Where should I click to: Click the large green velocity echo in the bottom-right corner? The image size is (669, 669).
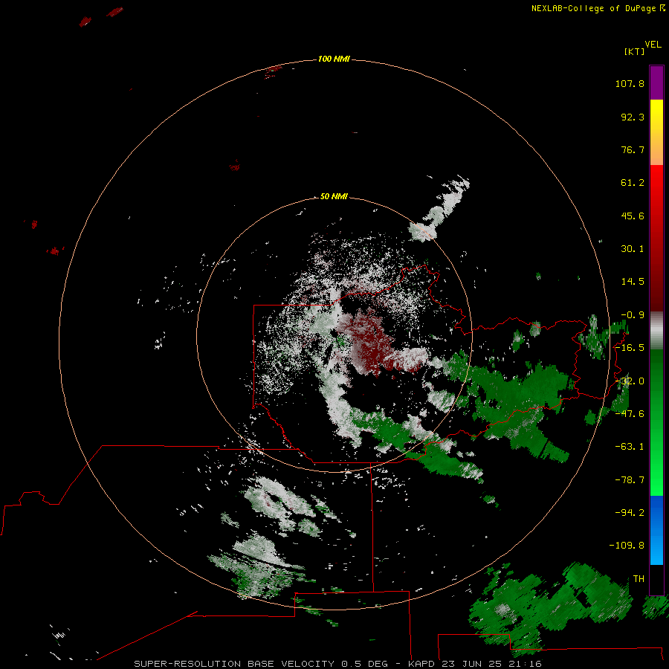550,608
